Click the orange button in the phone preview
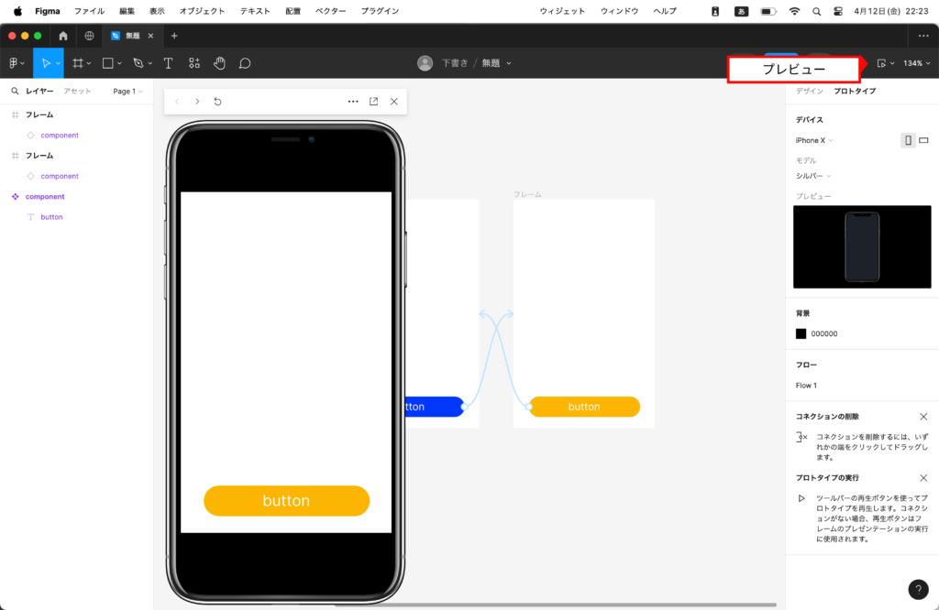 click(x=286, y=501)
